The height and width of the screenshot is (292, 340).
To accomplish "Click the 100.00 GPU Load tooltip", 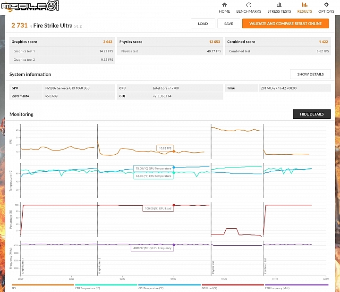I will (x=158, y=209).
